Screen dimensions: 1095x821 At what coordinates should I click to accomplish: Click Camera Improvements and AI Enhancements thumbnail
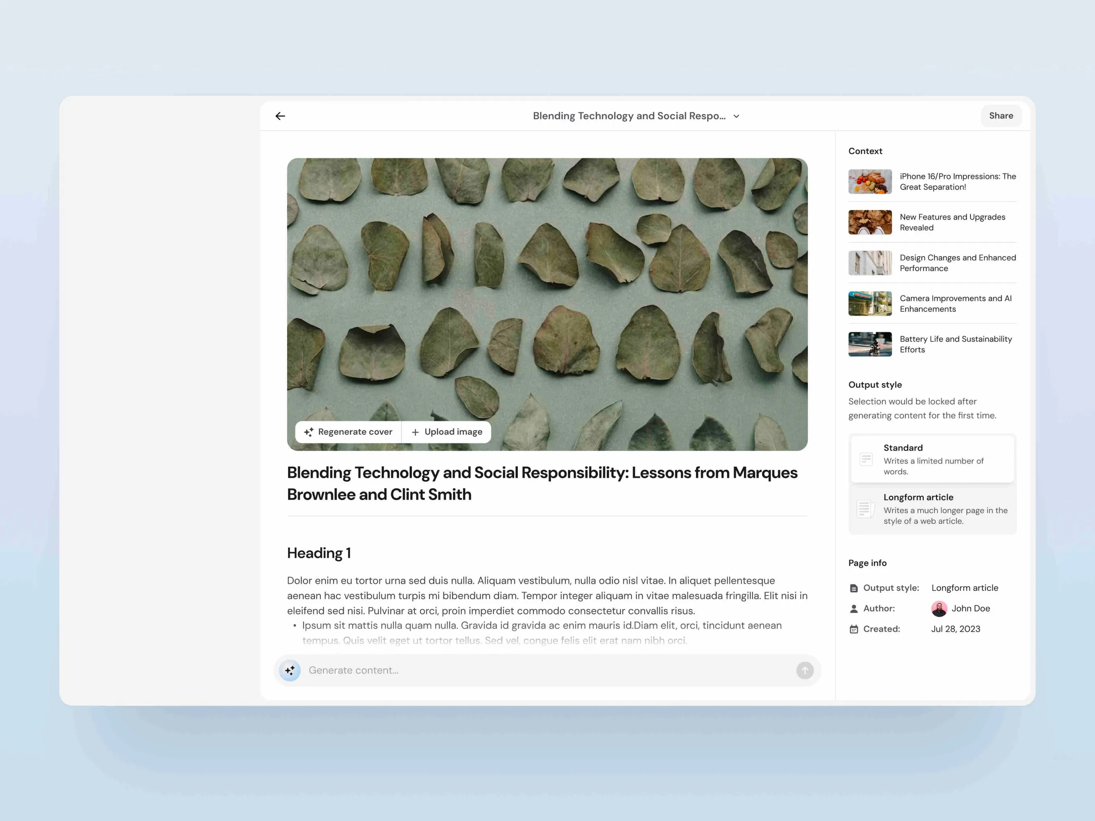(x=870, y=303)
